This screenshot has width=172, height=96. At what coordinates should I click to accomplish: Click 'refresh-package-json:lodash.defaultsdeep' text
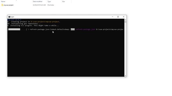click(50, 29)
